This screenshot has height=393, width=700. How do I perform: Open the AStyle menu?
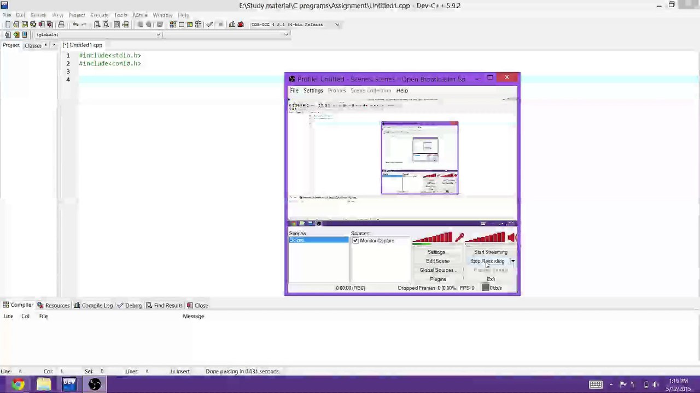[x=140, y=15]
